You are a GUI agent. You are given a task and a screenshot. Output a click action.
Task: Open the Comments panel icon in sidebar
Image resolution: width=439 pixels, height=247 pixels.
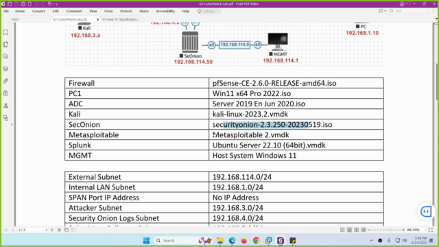click(x=5, y=56)
